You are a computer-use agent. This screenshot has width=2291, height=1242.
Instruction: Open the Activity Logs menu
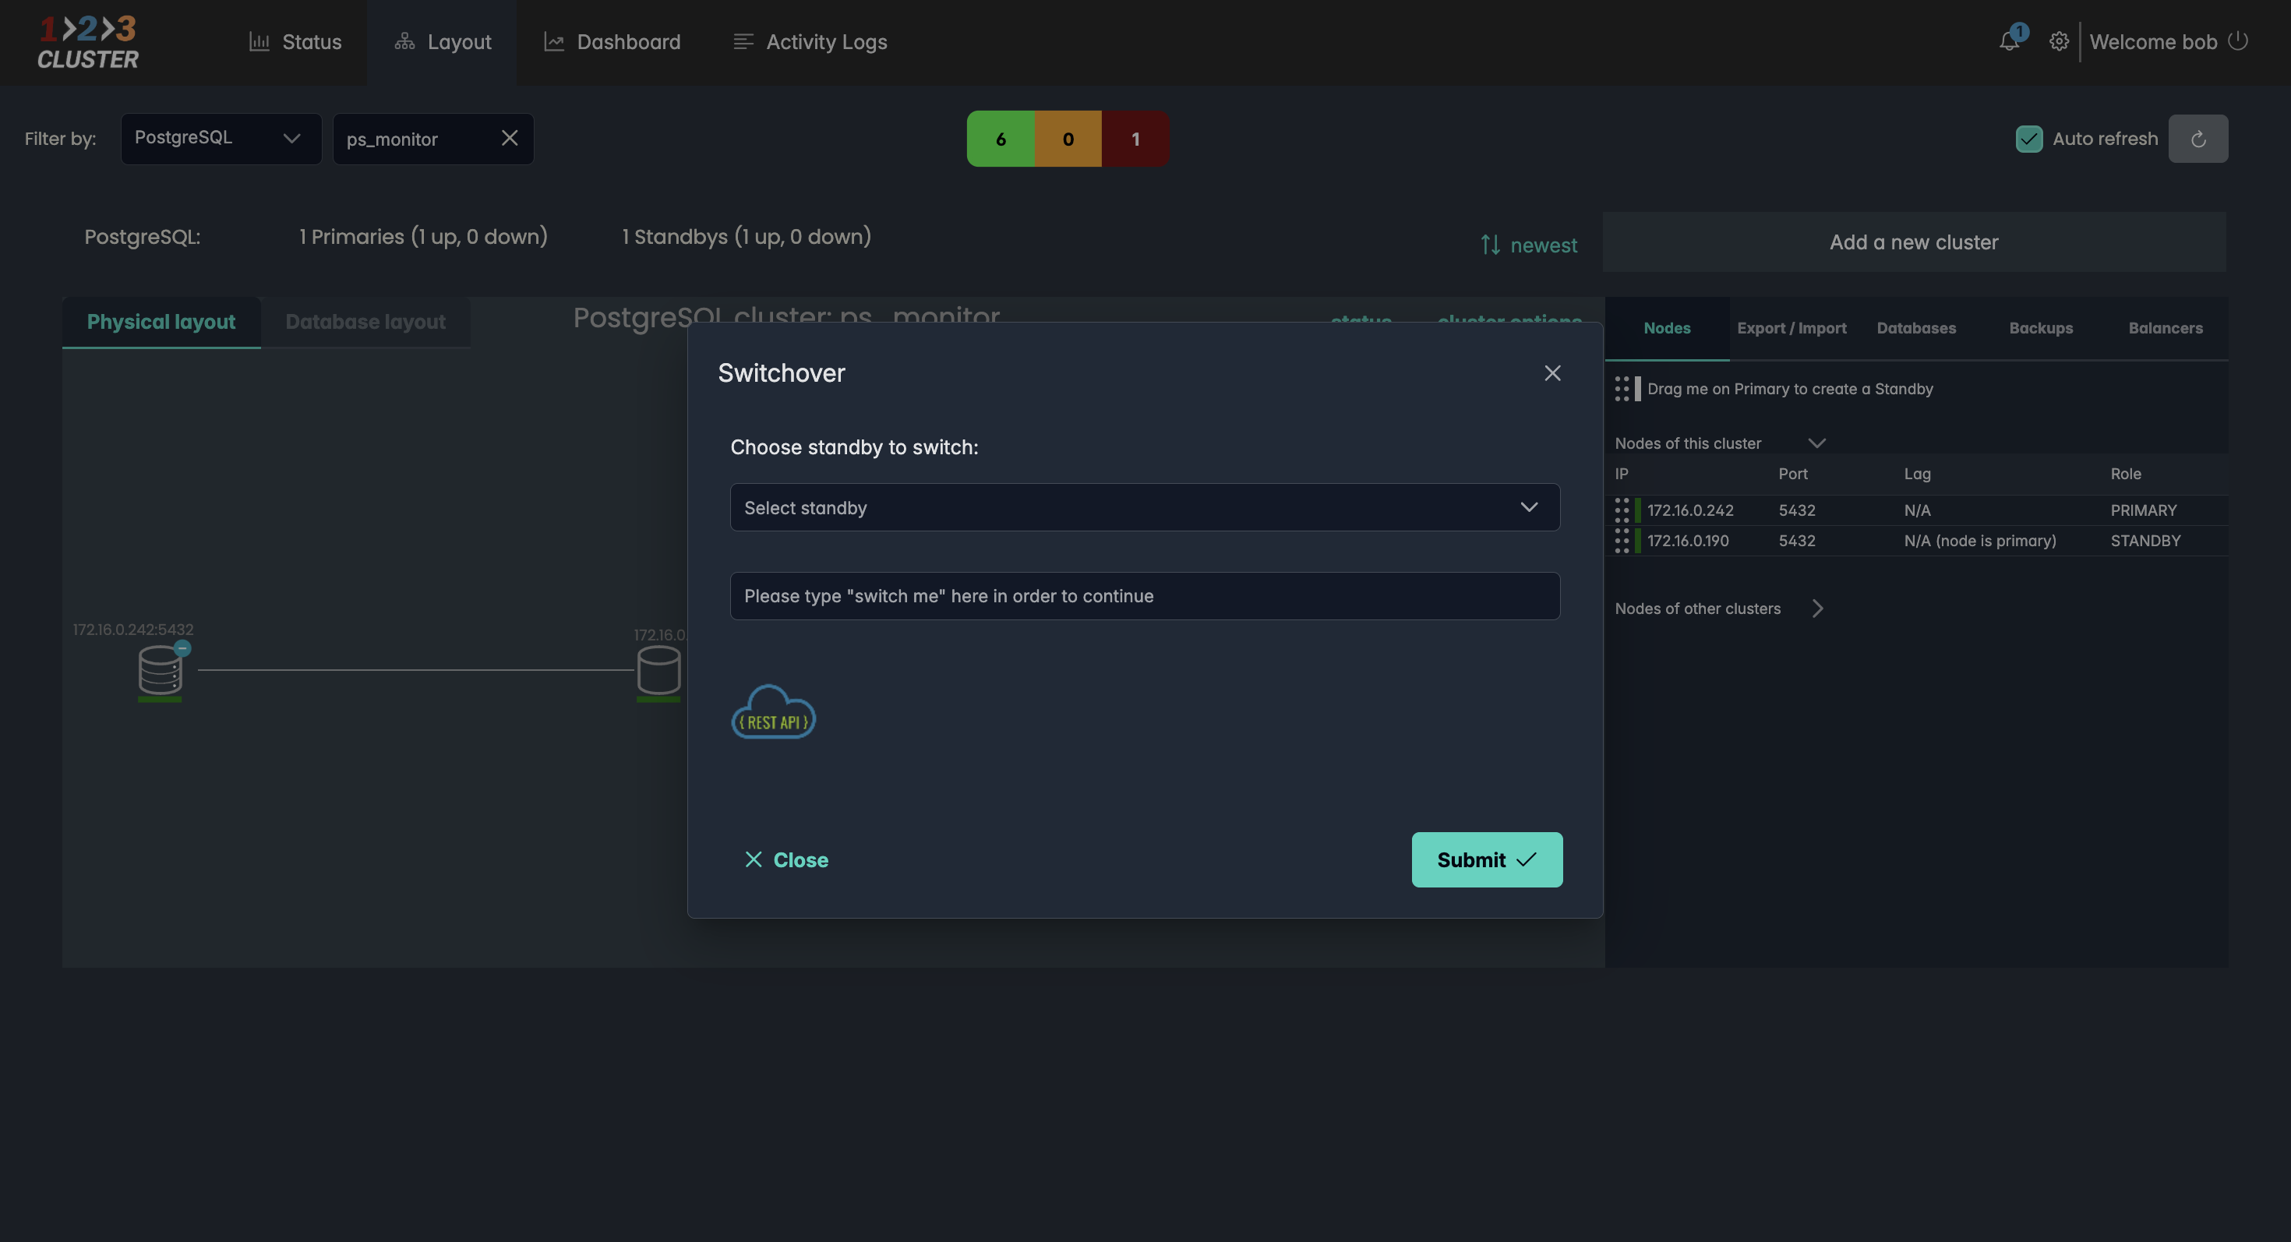coord(810,42)
